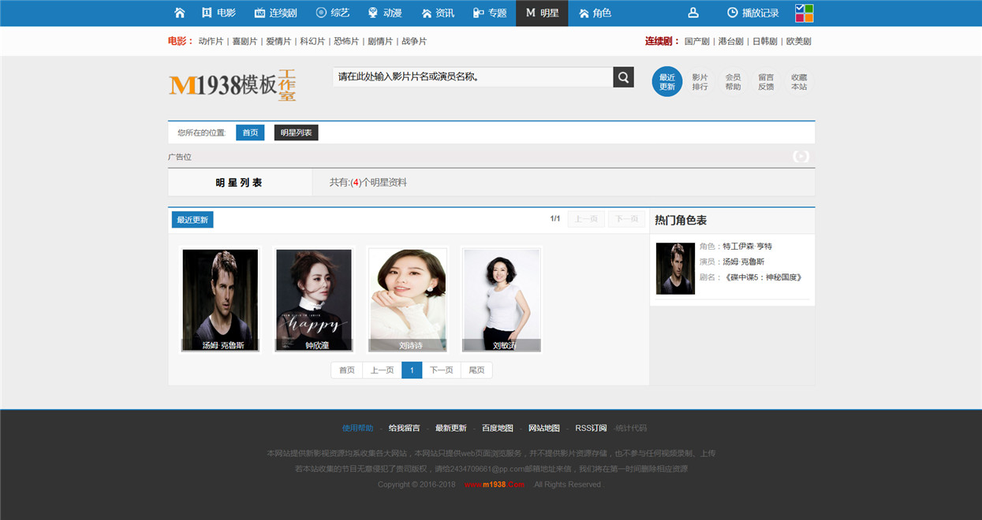The height and width of the screenshot is (520, 982).
Task: Click the round arrow icon in the ad bar
Action: tap(801, 156)
